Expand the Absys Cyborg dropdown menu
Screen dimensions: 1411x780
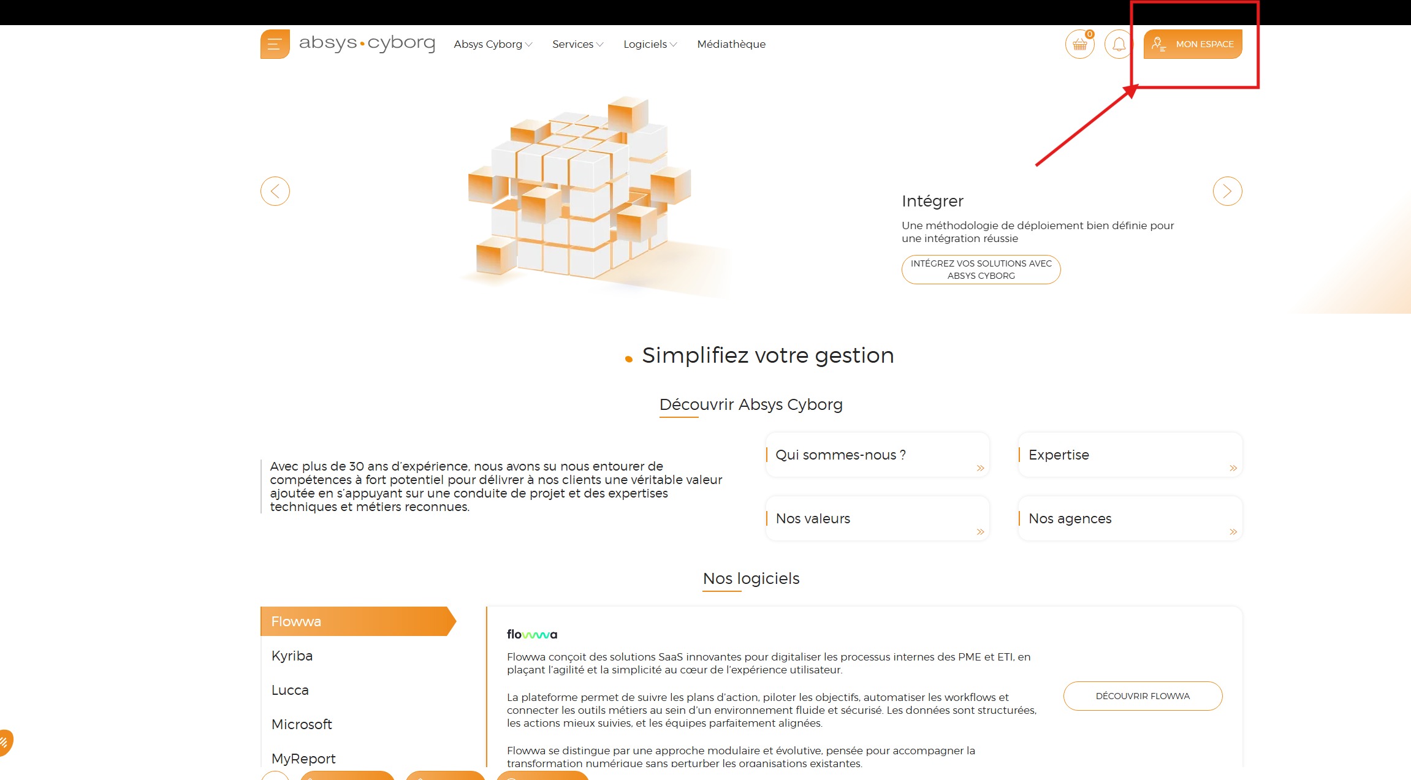pos(493,44)
